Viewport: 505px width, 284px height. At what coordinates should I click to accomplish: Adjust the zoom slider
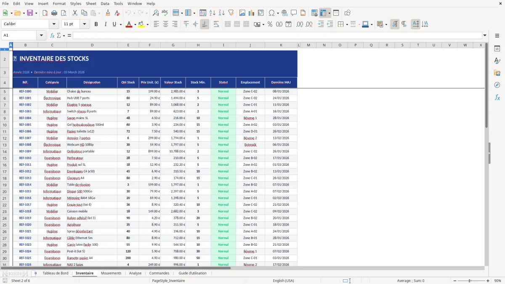tap(468, 281)
